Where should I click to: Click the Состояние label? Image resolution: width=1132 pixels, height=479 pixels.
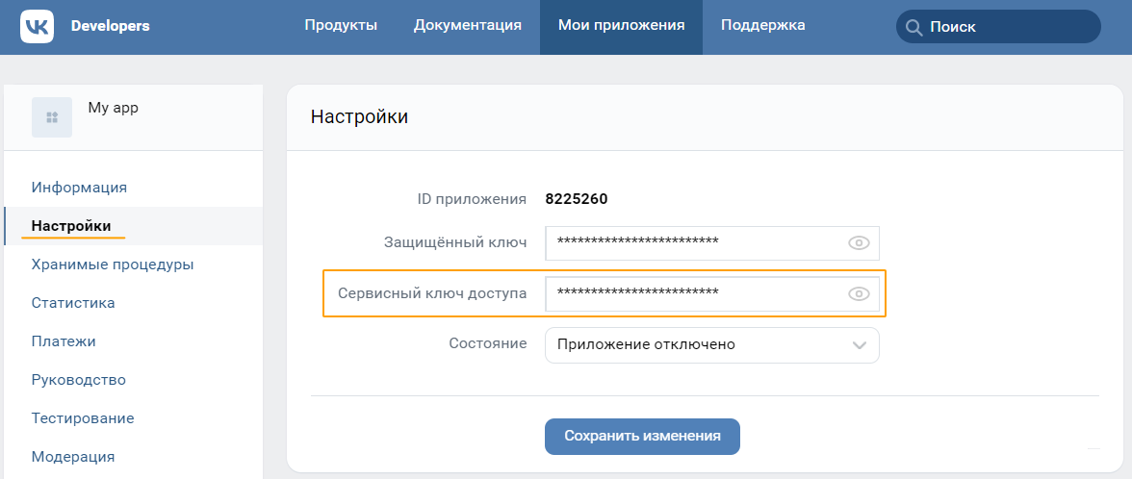click(x=488, y=343)
